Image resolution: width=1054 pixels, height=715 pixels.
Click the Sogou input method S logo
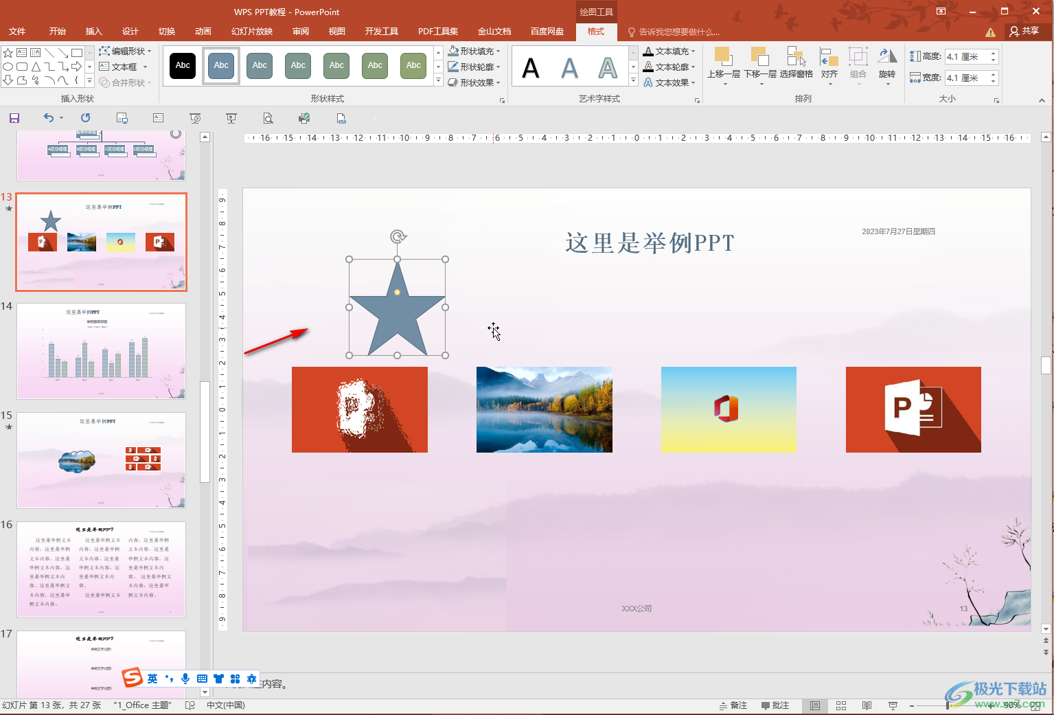[x=132, y=678]
